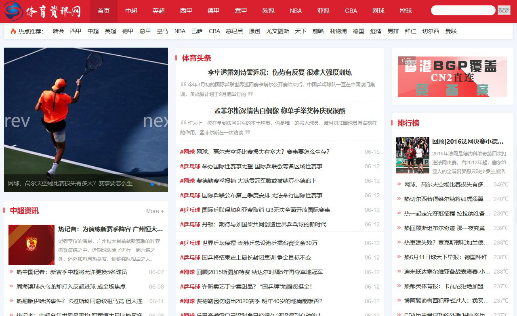
Task: Expand 中超资讯 section via More +
Action: click(x=155, y=211)
